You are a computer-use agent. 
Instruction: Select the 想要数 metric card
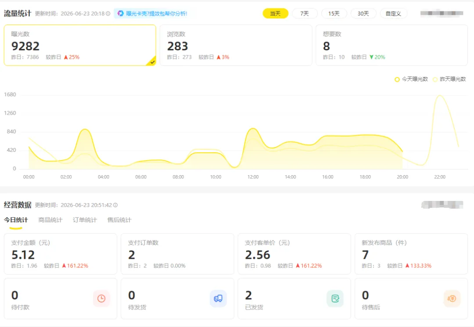point(391,45)
